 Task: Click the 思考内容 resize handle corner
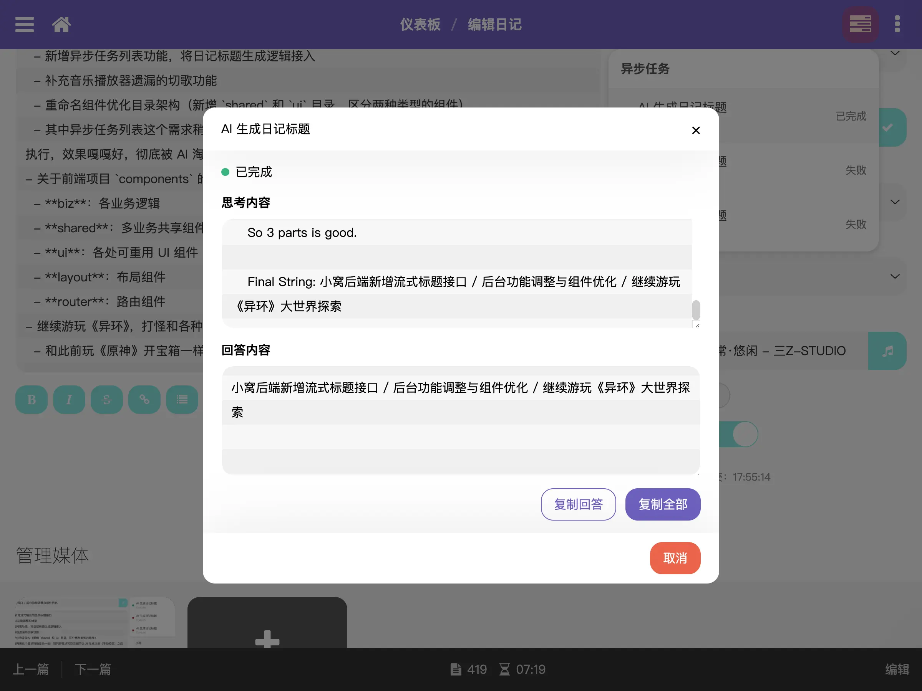pyautogui.click(x=697, y=325)
